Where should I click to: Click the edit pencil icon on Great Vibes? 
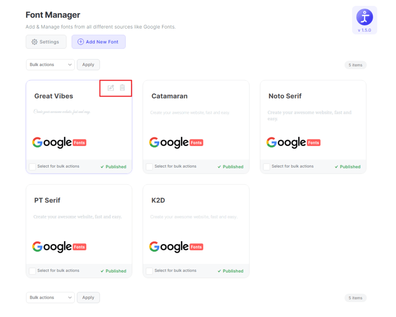tap(111, 88)
